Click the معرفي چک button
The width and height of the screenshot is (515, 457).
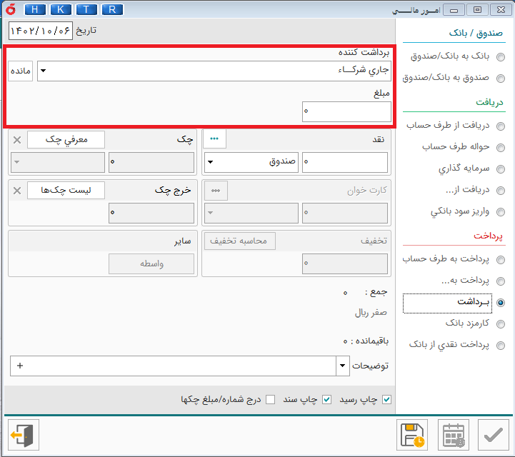[x=66, y=139]
